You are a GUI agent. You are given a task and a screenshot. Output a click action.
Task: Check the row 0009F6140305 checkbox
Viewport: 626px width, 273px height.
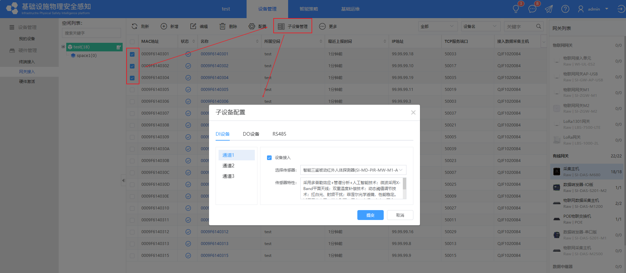click(132, 90)
